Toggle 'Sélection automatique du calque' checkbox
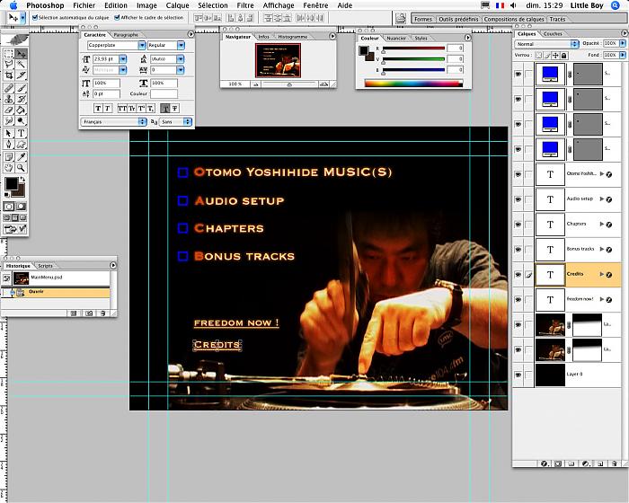 click(35, 18)
